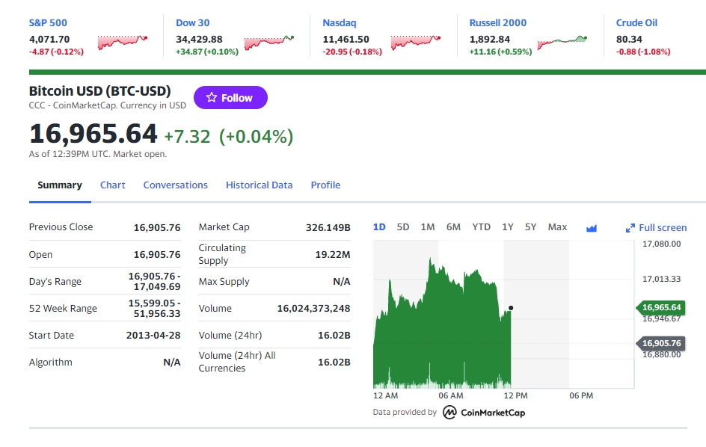Click the Full screen expand arrows icon

tap(630, 228)
